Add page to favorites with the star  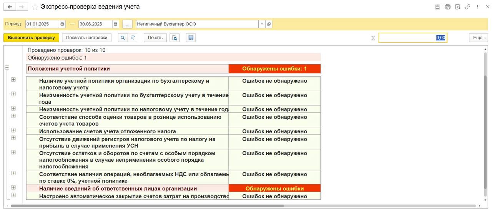(x=35, y=7)
